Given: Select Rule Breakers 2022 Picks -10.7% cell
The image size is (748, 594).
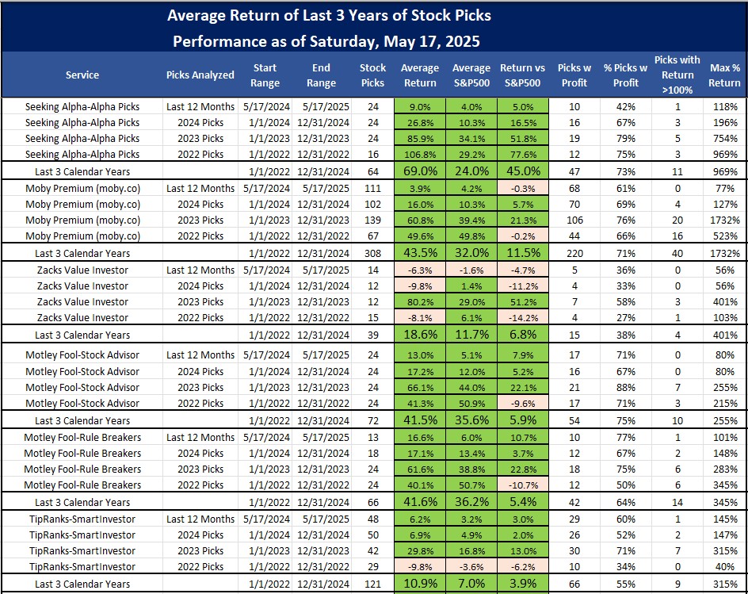Looking at the screenshot, I should (x=523, y=485).
